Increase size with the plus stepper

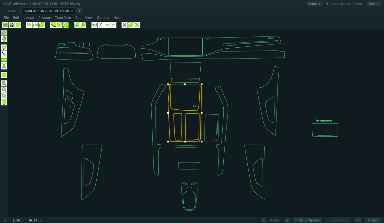coord(287,220)
